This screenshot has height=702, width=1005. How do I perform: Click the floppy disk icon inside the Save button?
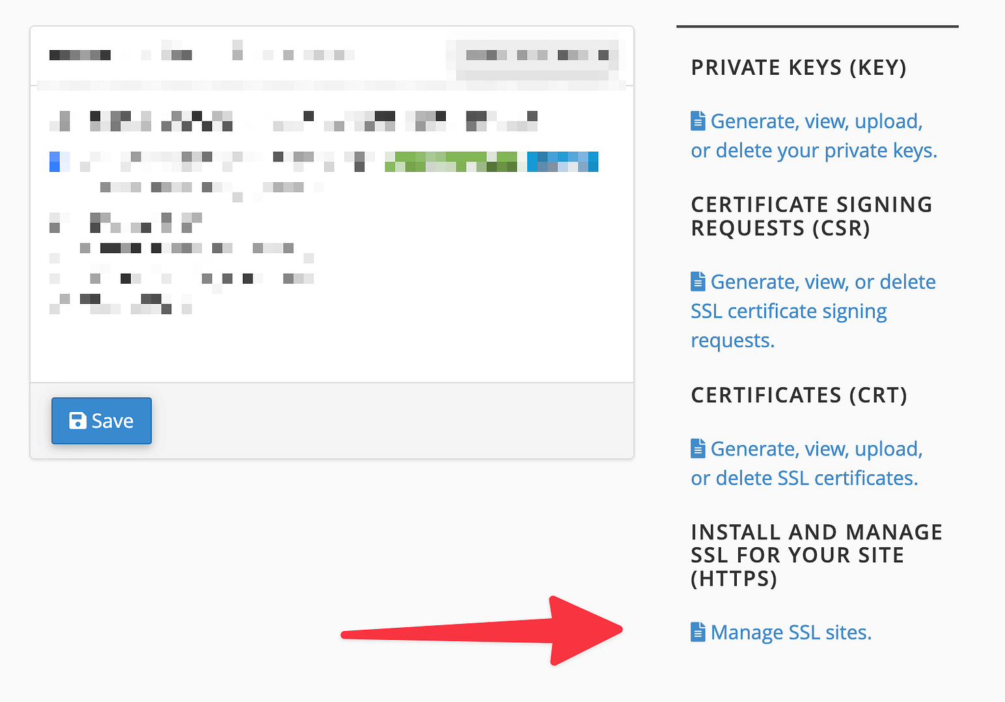click(x=77, y=420)
